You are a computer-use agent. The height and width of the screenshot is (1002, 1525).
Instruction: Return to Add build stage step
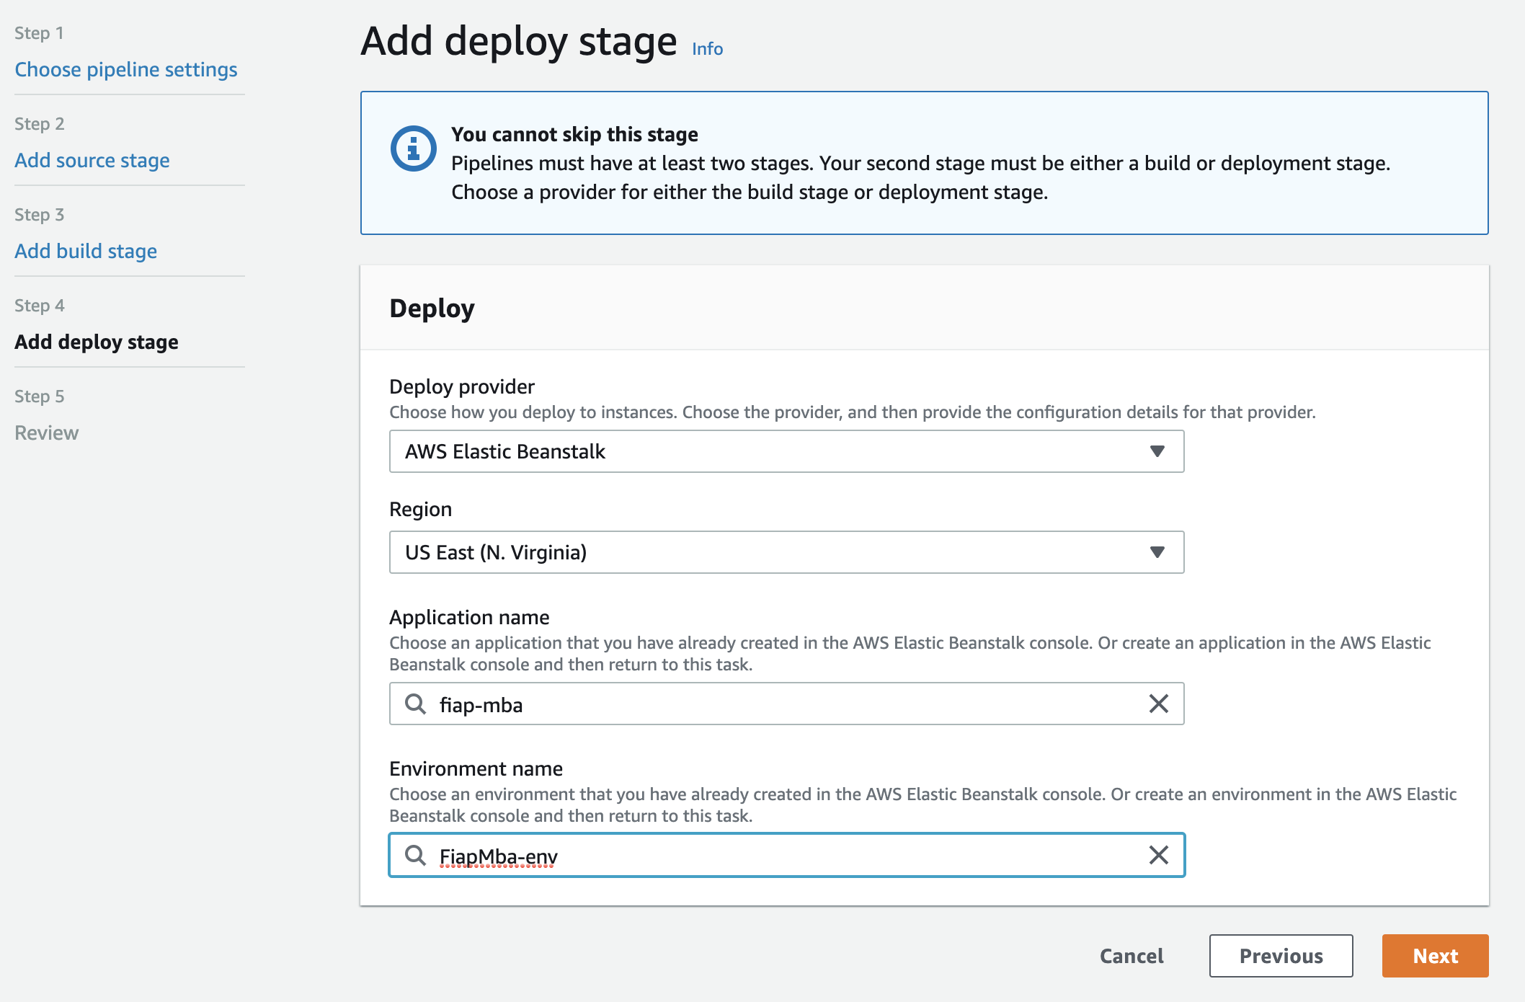pos(86,252)
